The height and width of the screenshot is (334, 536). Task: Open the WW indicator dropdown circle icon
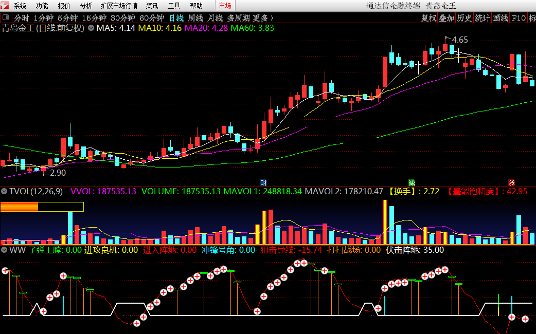pos(4,250)
